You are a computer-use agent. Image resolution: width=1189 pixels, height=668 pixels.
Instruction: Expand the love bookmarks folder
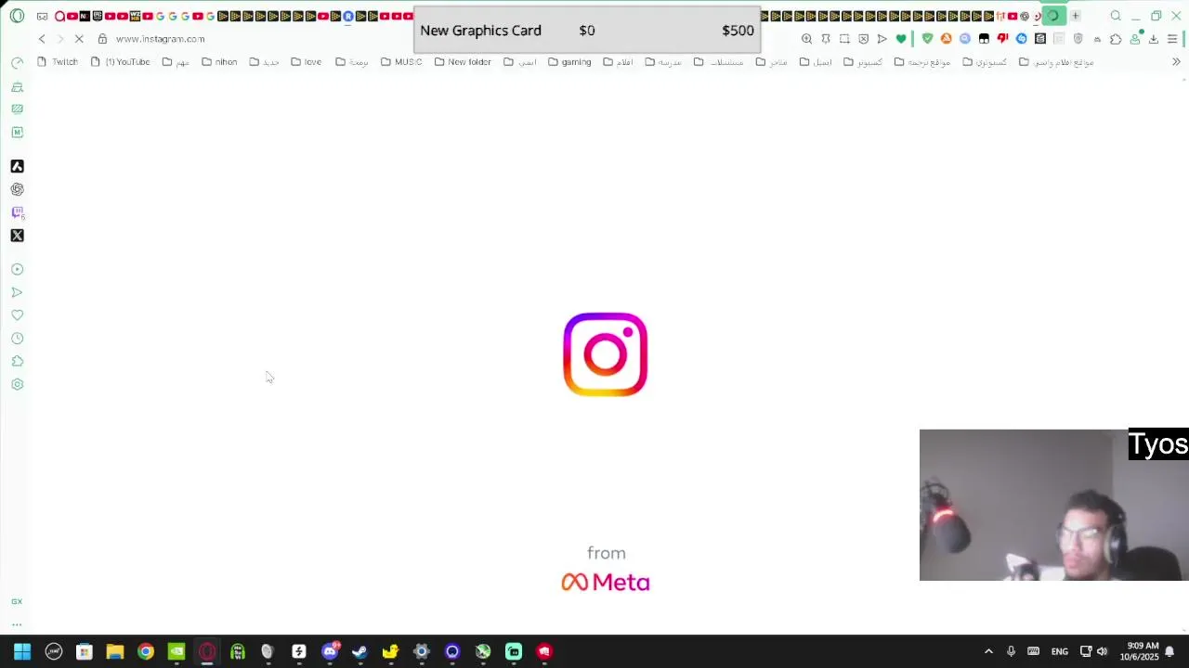306,62
